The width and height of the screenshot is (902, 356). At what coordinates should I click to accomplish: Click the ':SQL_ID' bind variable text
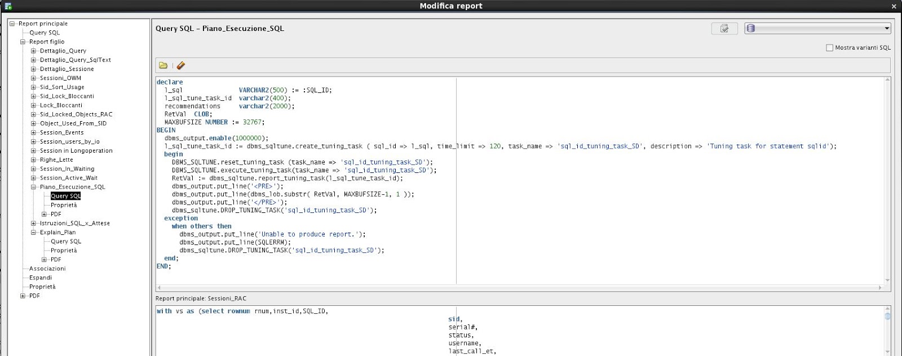[316, 90]
